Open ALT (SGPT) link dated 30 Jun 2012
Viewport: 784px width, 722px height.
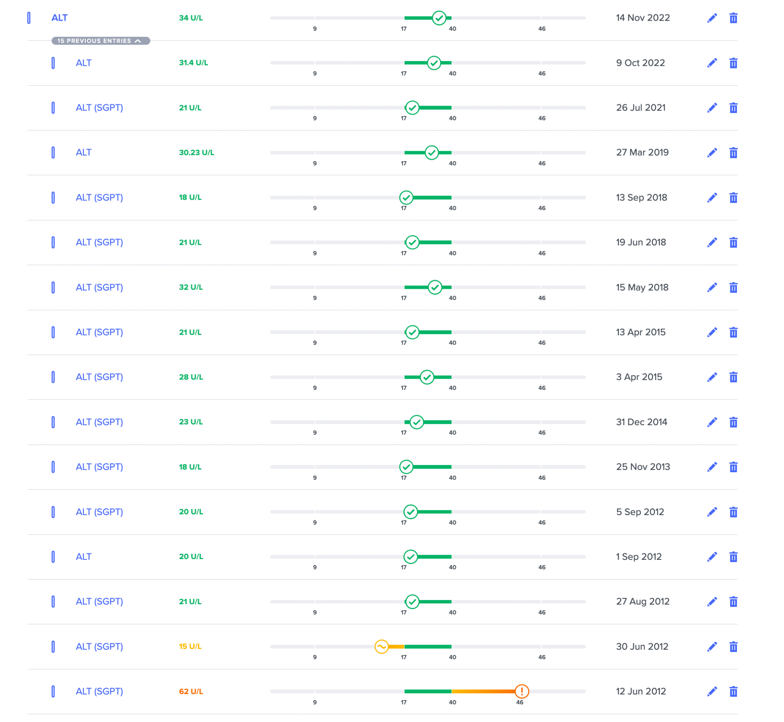click(x=99, y=647)
